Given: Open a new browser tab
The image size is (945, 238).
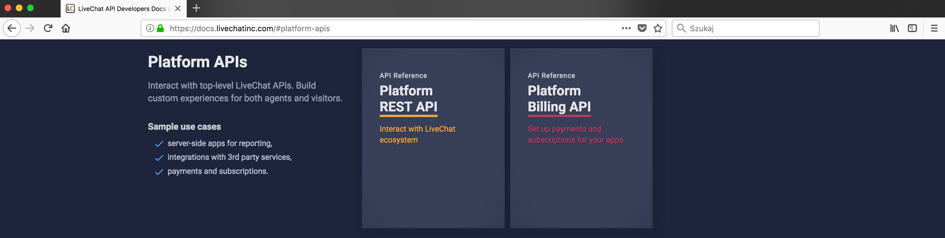Looking at the screenshot, I should (x=196, y=8).
